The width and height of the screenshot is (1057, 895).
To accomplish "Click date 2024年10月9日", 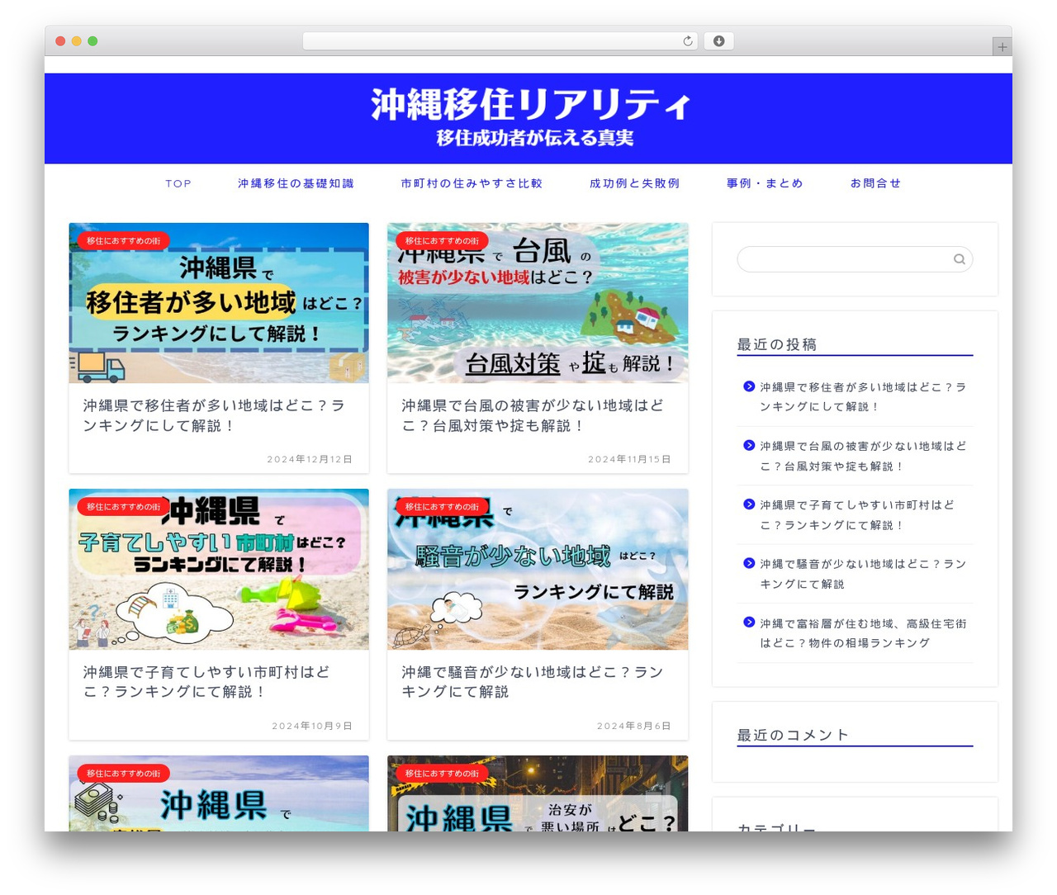I will pos(312,726).
